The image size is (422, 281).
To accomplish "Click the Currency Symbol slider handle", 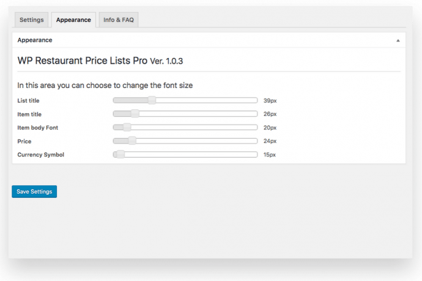I will point(120,155).
